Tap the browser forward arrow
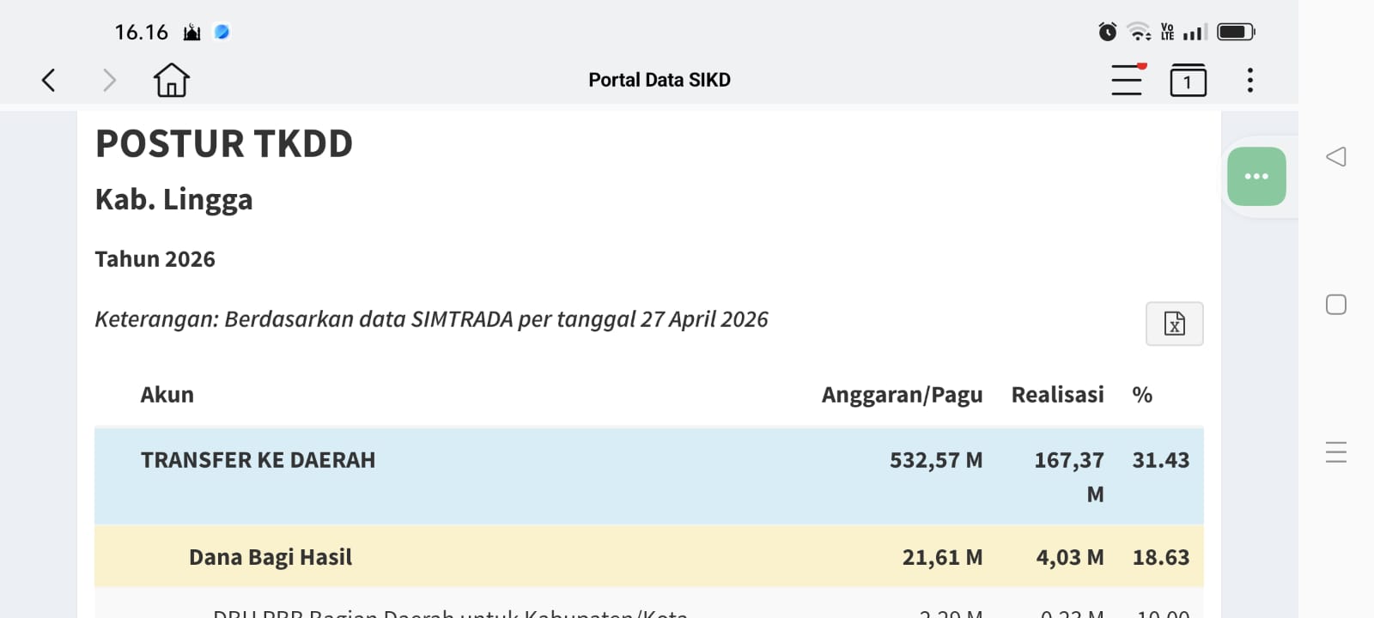Viewport: 1374px width, 618px height. click(x=109, y=81)
